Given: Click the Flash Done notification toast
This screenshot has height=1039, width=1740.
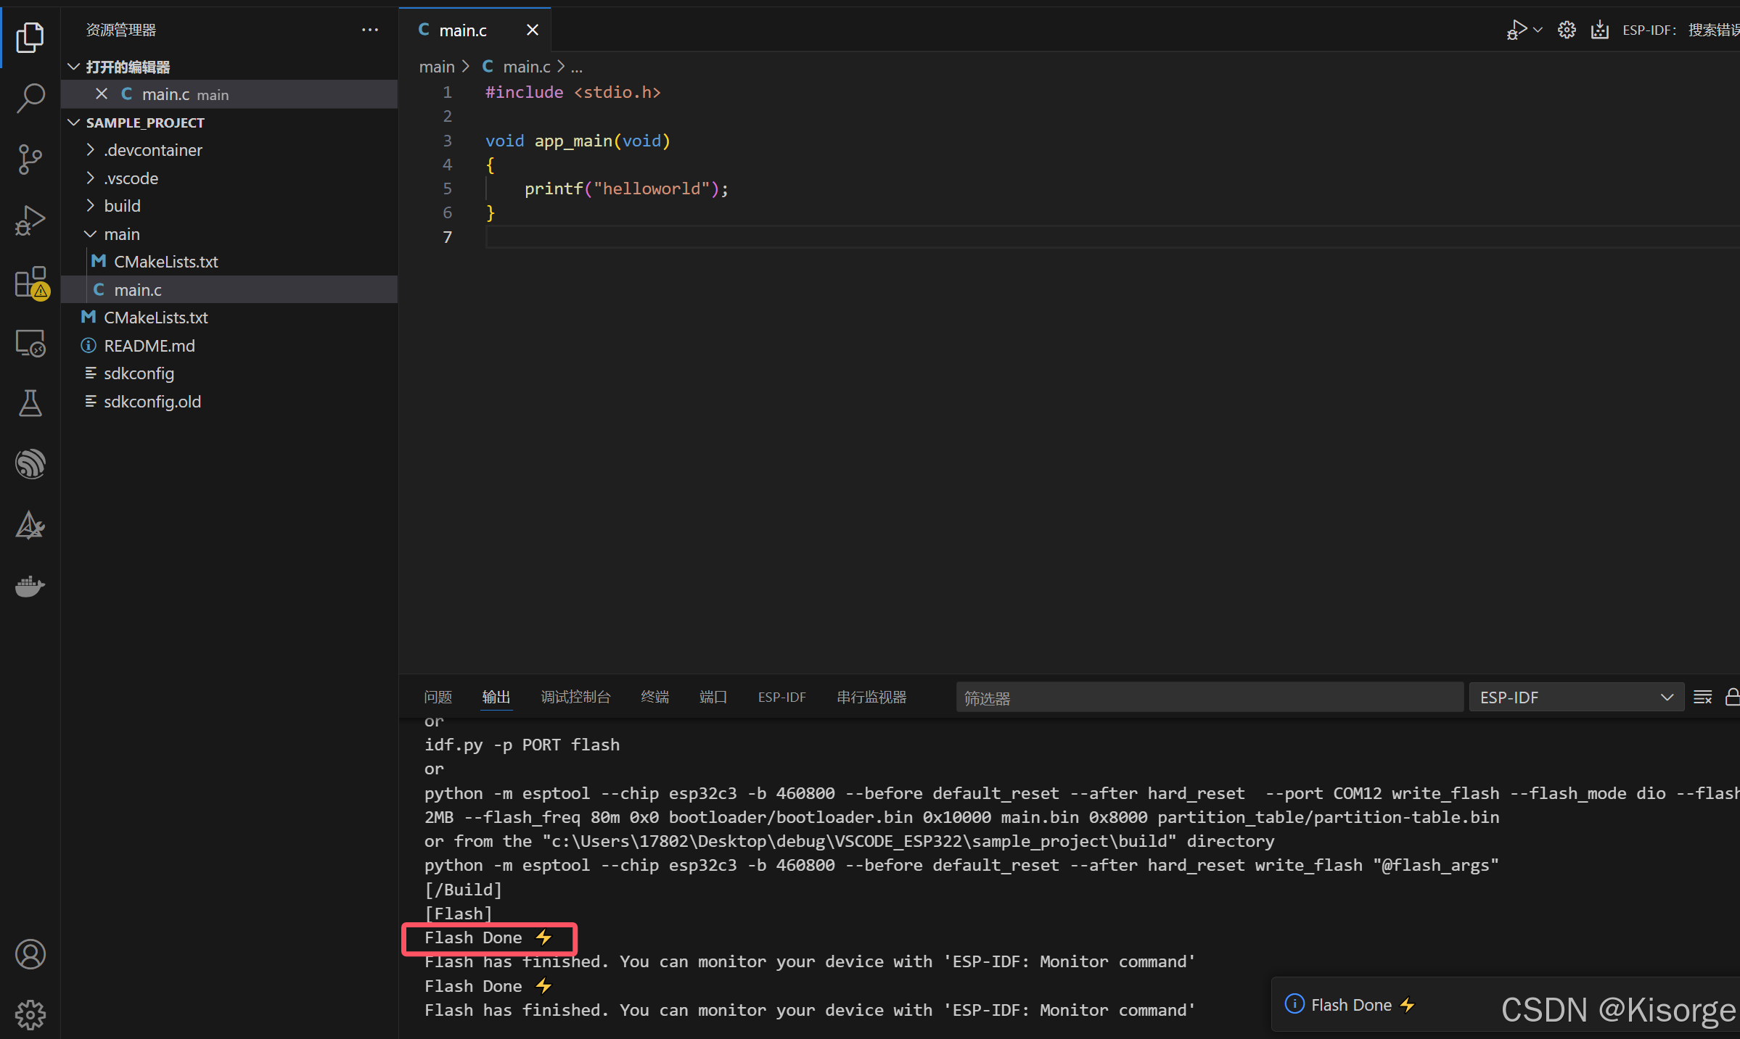Looking at the screenshot, I should coord(1506,1004).
